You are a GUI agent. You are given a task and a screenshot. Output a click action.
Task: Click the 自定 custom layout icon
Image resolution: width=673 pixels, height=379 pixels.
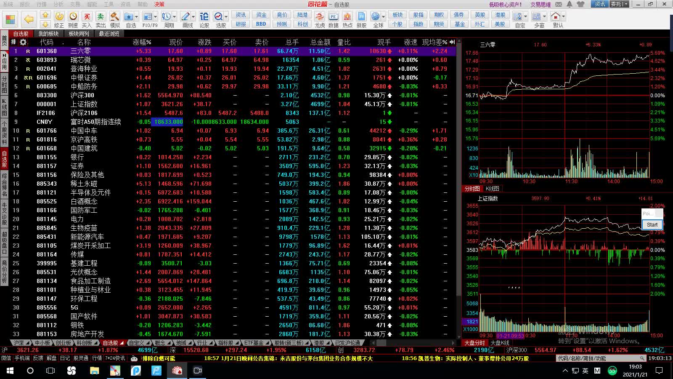click(x=517, y=17)
